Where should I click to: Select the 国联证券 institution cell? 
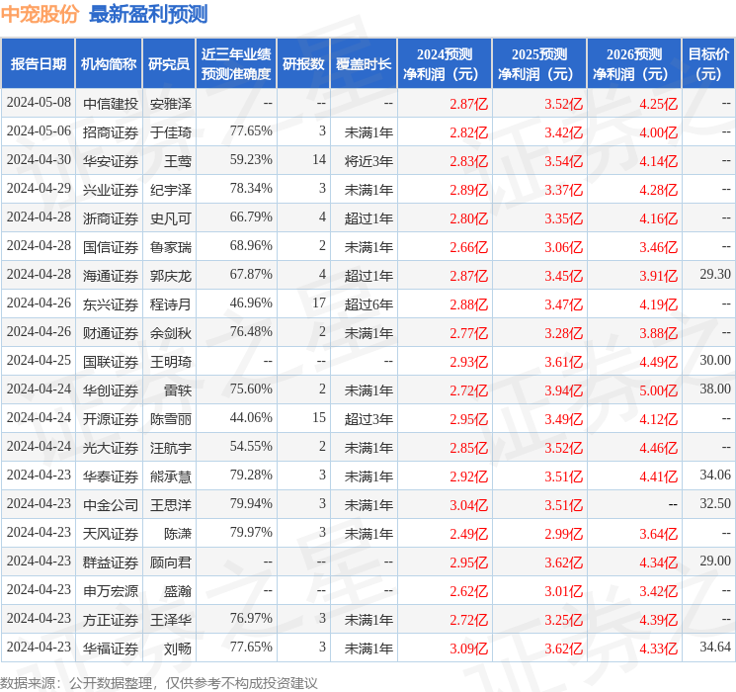point(111,362)
